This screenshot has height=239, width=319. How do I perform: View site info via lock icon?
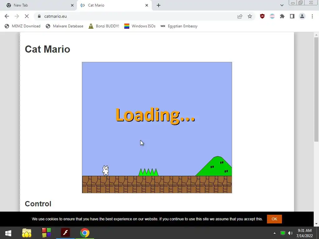pos(39,16)
